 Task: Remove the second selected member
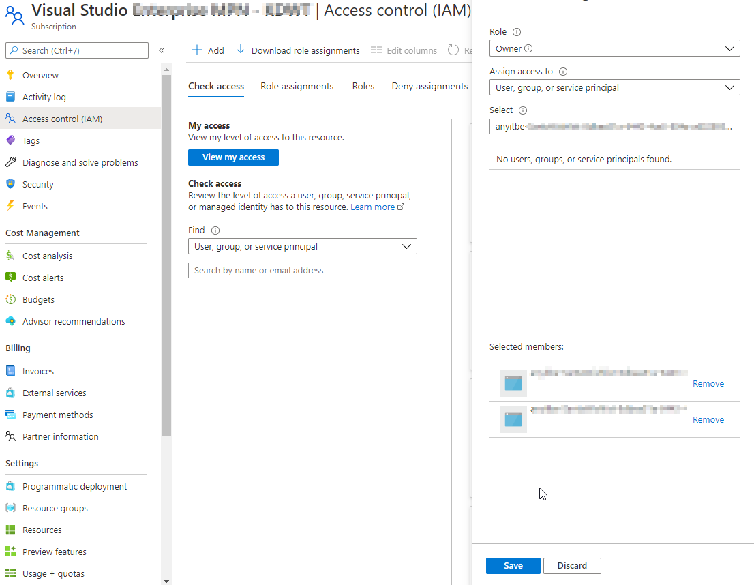pyautogui.click(x=708, y=419)
